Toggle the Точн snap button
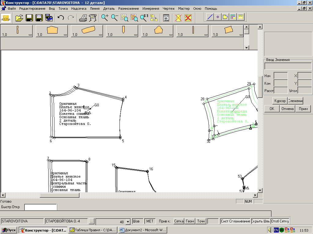 (201, 221)
